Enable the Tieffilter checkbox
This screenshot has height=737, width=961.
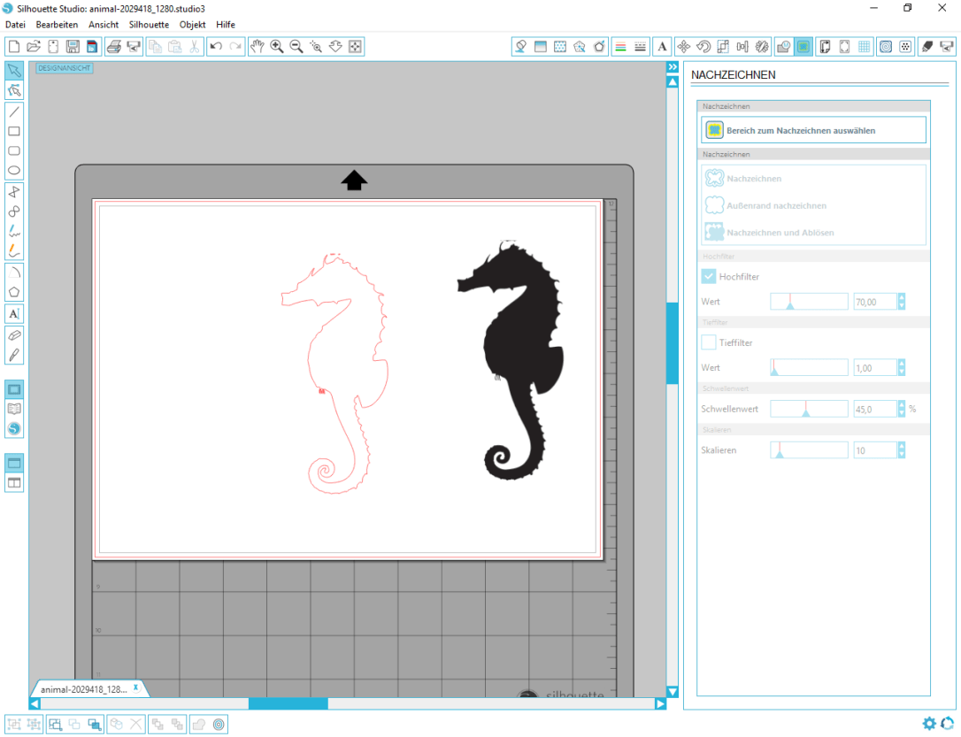pos(708,342)
